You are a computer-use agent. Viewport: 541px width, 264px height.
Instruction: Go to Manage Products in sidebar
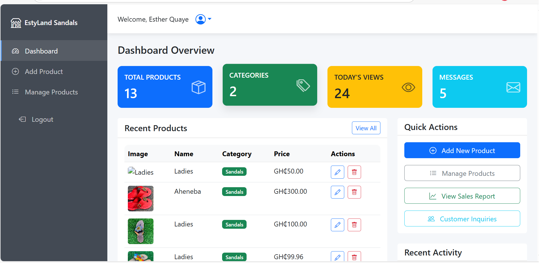[51, 92]
